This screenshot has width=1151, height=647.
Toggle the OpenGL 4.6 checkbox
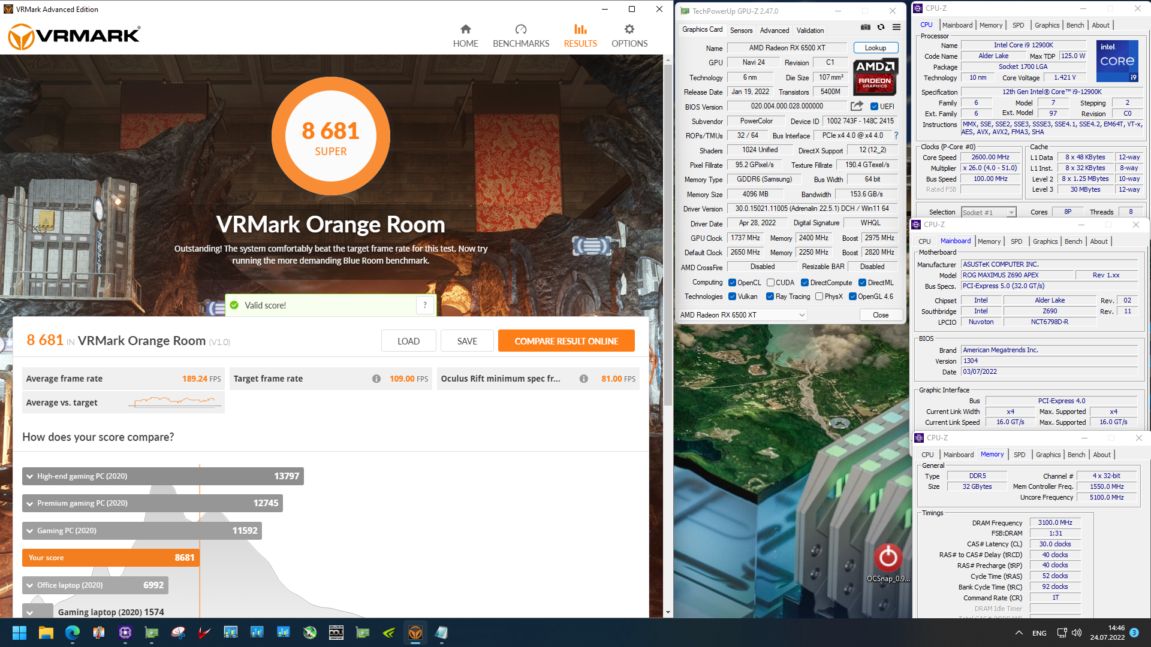point(852,297)
